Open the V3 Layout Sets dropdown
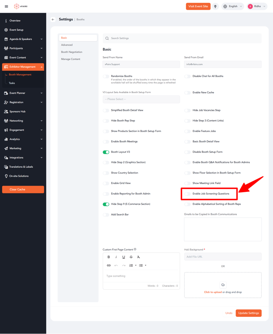273x334 pixels. (141, 99)
